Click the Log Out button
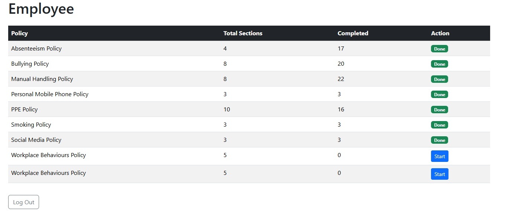 click(23, 202)
